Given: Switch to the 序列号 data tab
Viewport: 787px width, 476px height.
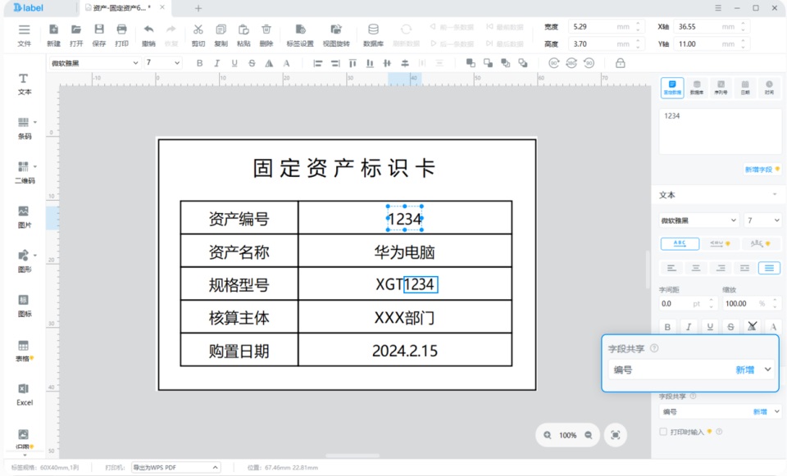Looking at the screenshot, I should 721,88.
